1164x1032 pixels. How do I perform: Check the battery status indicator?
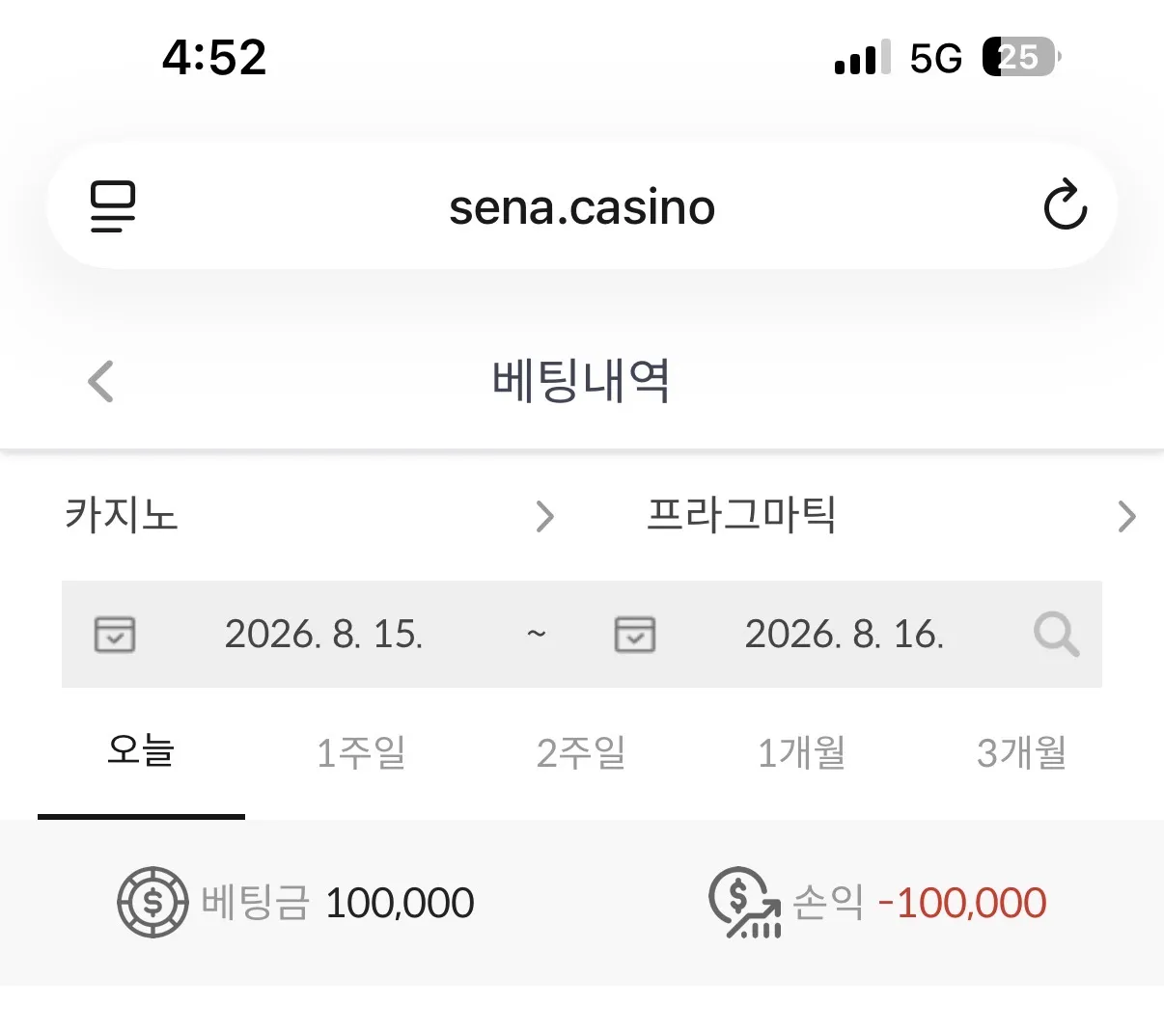coord(1021,57)
